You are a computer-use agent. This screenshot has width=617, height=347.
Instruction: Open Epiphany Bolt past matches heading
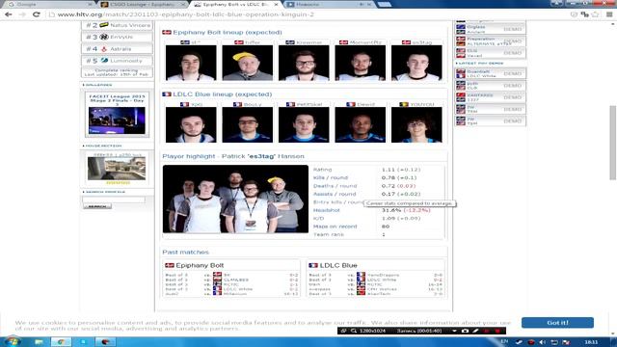pyautogui.click(x=200, y=266)
